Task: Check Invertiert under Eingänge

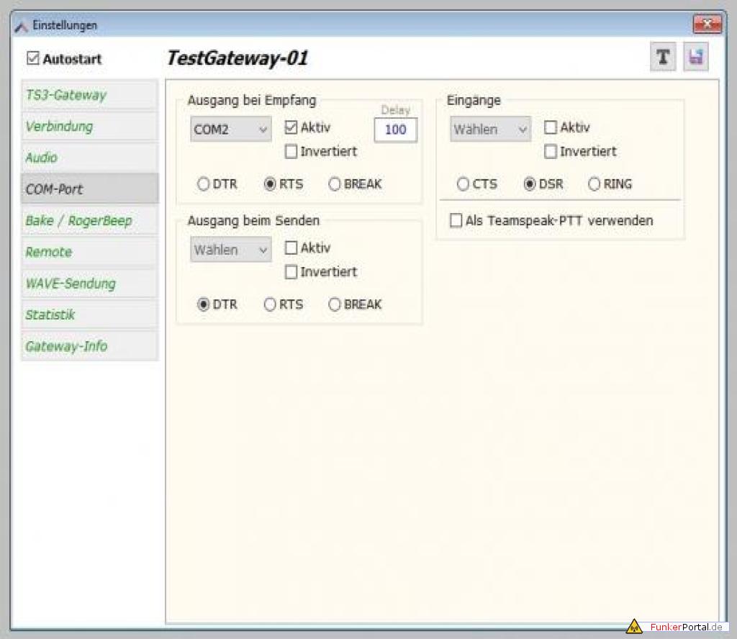Action: click(551, 152)
